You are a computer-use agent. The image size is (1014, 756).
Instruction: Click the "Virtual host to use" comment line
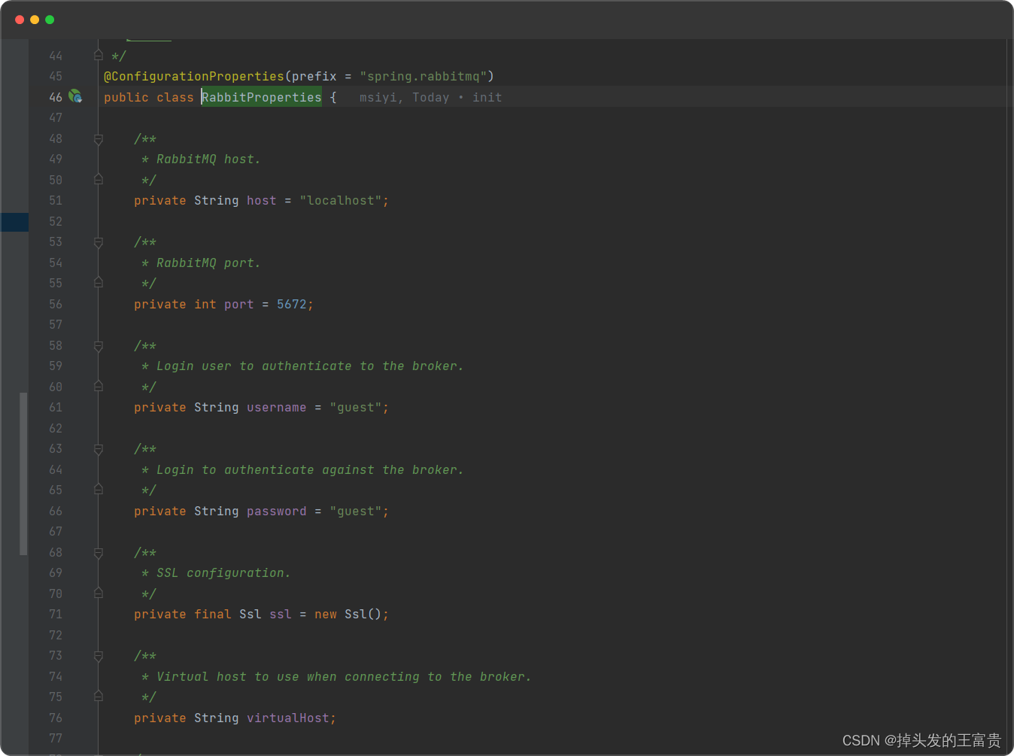(x=336, y=677)
